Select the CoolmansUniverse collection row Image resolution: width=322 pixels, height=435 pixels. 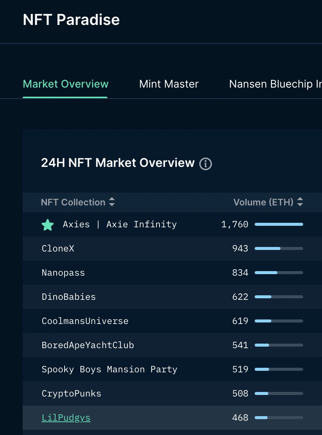click(172, 321)
